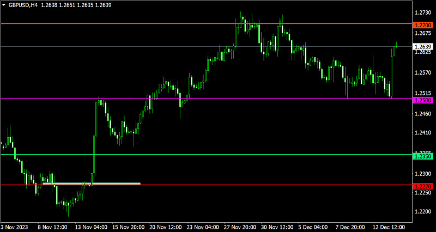Click the 13 Nov 04:00 time label

[91, 227]
